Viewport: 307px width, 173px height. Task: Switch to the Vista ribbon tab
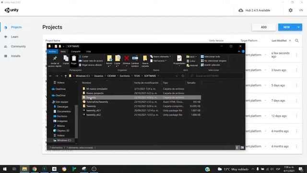pyautogui.click(x=88, y=51)
